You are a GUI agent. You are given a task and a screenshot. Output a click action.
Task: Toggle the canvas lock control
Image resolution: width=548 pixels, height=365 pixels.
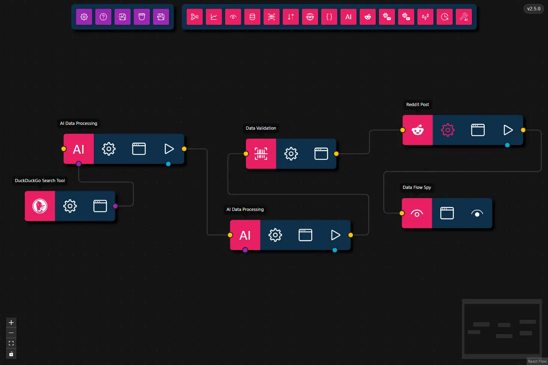click(11, 353)
